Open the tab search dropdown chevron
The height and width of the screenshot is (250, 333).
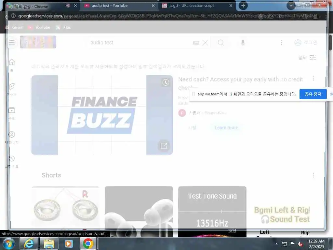(x=291, y=6)
